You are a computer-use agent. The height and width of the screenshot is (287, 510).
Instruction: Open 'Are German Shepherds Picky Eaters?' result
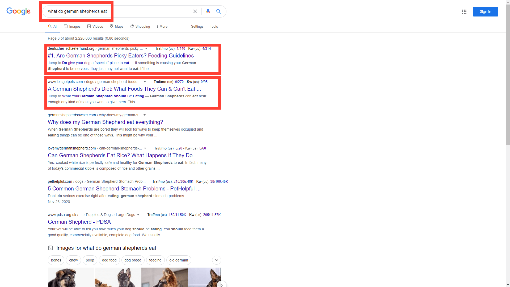(121, 56)
